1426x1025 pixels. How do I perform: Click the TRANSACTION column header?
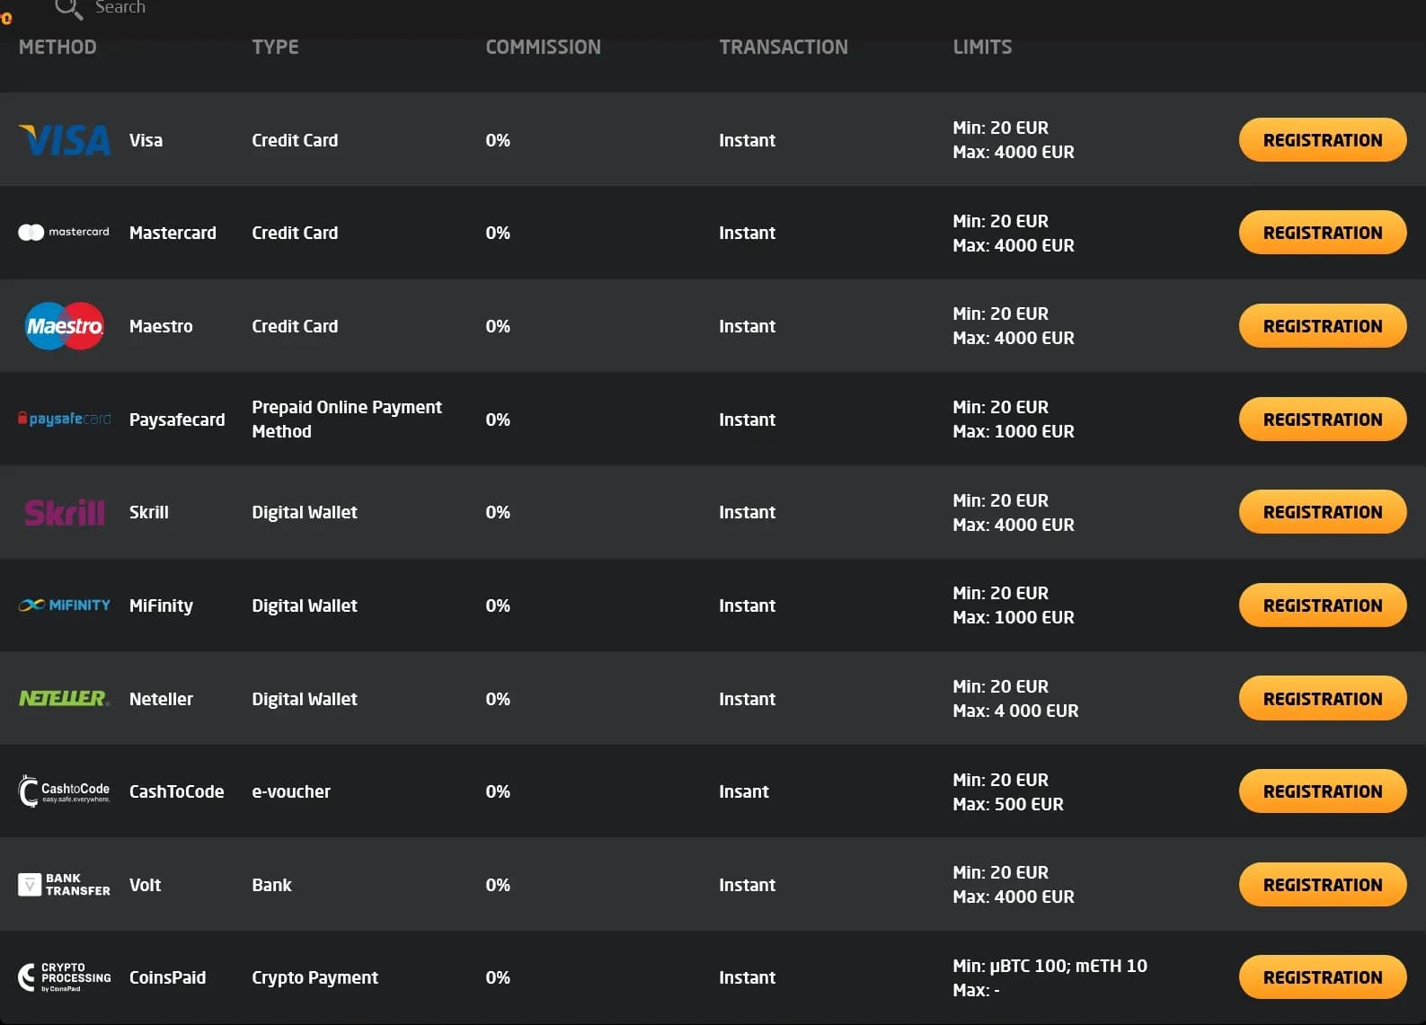(784, 47)
